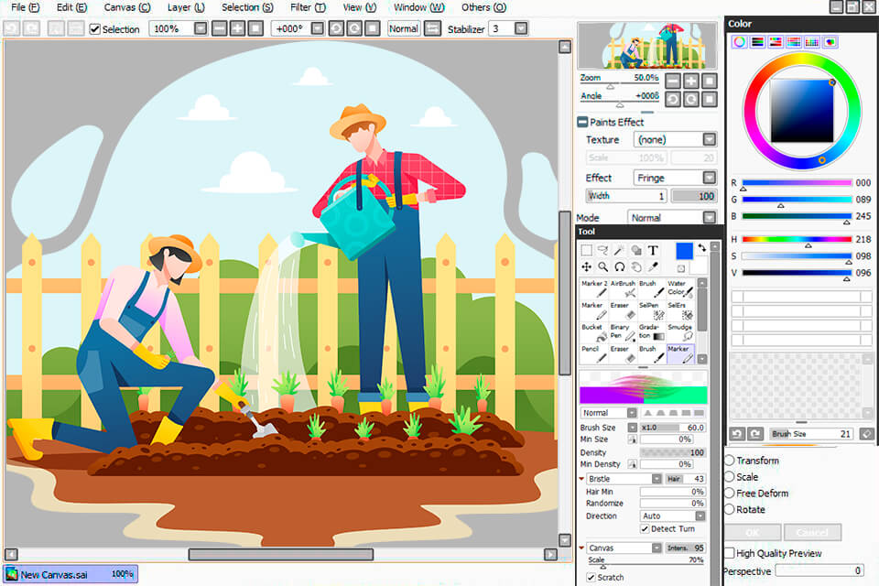Select the Text tool
Viewport: 879px width, 586px height.
point(653,250)
